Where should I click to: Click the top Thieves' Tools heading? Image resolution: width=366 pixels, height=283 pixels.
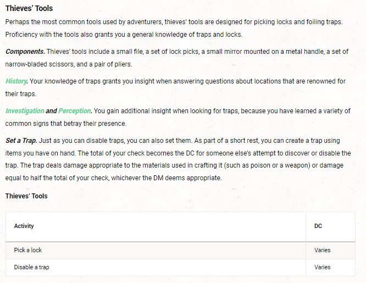29,9
